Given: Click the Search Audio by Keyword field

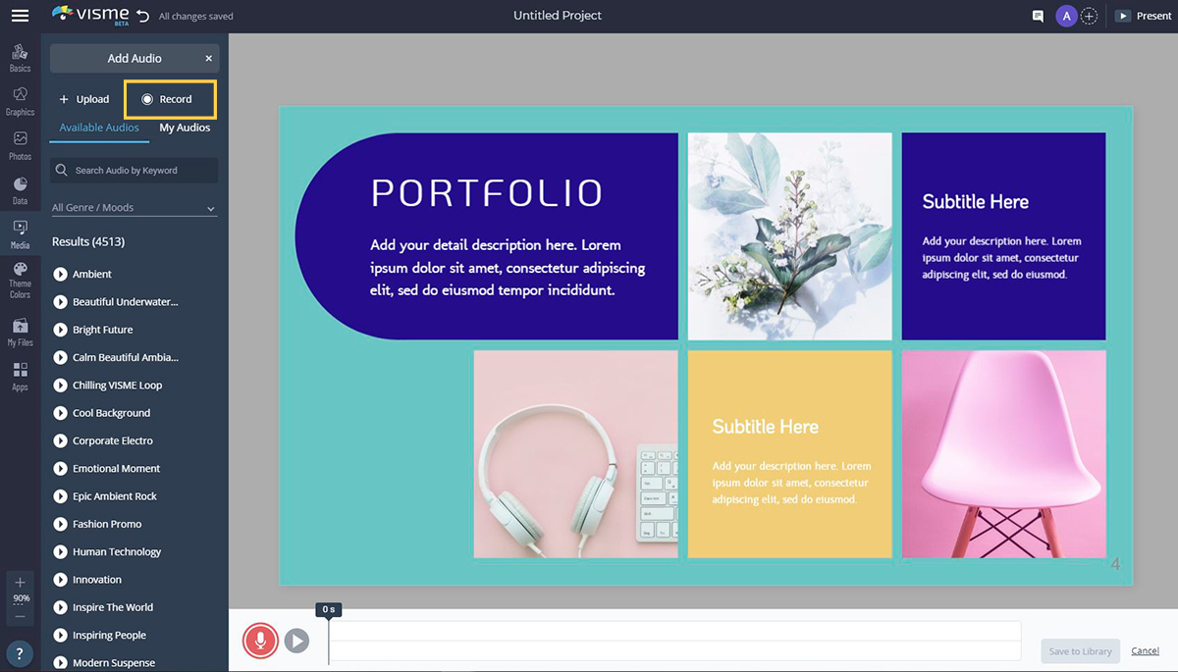Looking at the screenshot, I should click(134, 171).
